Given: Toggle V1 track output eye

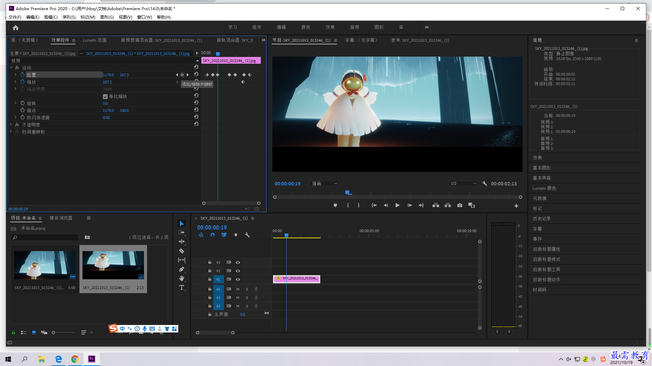Looking at the screenshot, I should pos(238,279).
